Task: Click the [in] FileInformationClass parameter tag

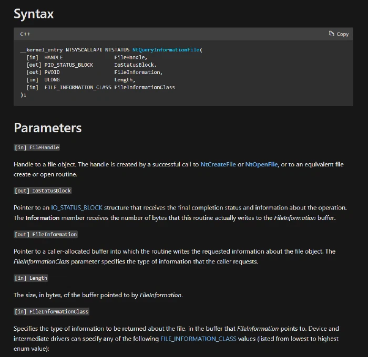Action: 52,311
